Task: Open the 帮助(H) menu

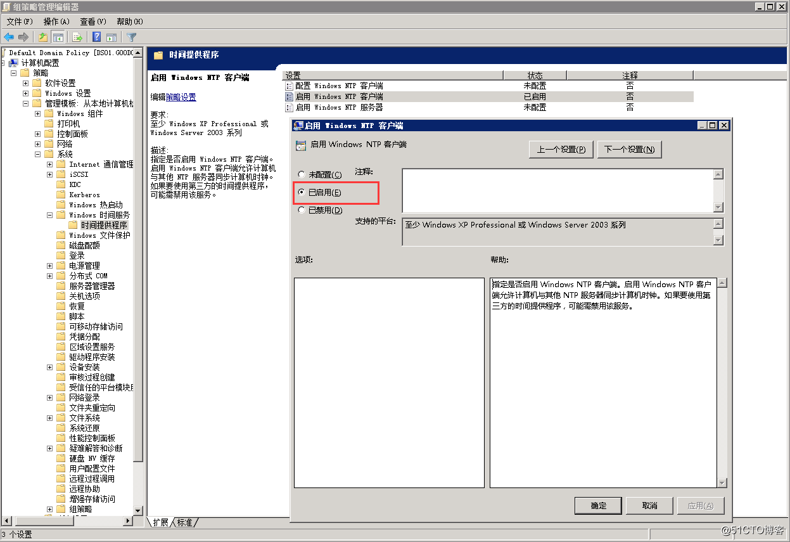Action: click(x=130, y=22)
